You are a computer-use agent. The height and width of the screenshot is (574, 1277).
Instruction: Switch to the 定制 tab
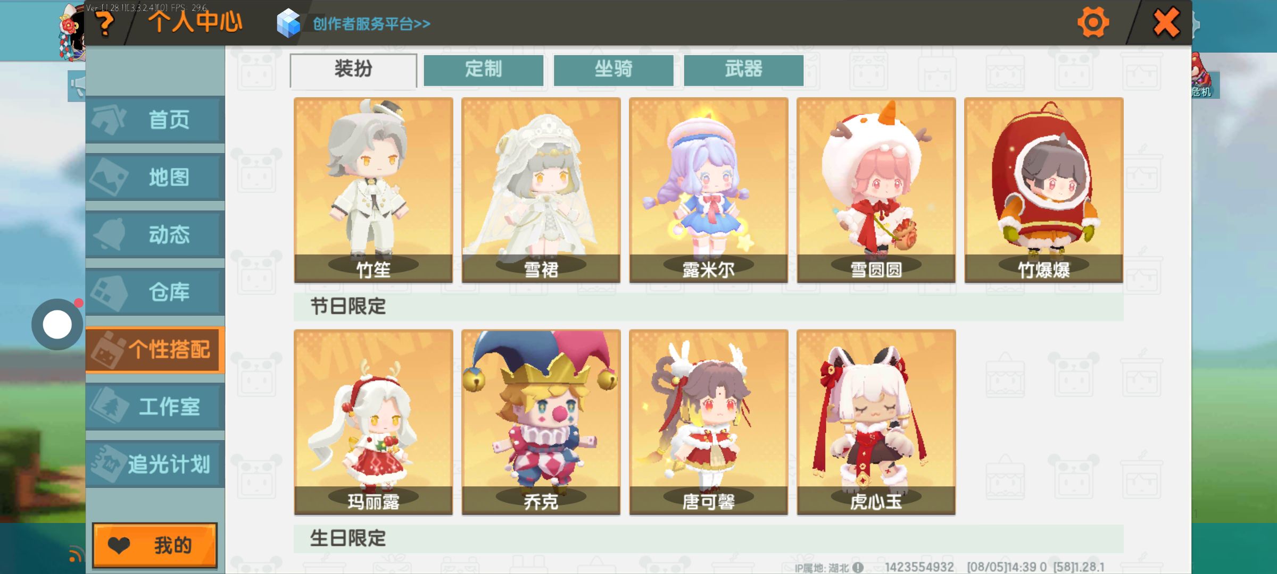click(x=483, y=70)
